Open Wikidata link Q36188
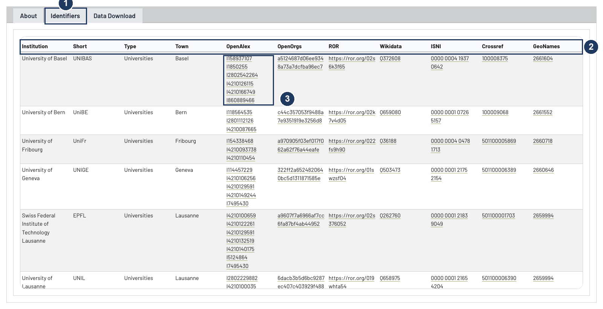Screen dimensions: 603x309 pos(388,141)
